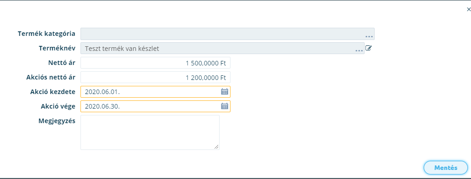Click inside the Megjegyzés text area
Screen dimensions: 471x179
[150, 132]
